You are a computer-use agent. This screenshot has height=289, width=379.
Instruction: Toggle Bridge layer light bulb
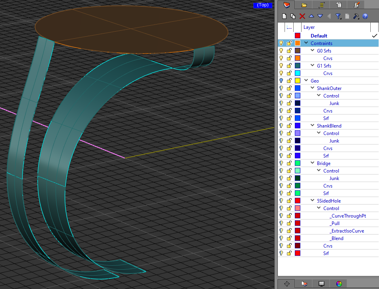tap(281, 163)
